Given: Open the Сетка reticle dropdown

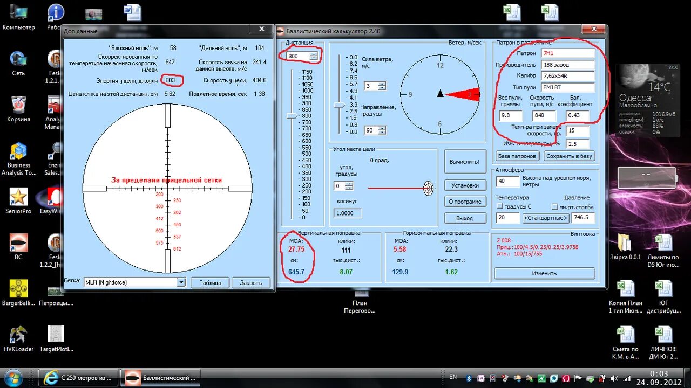Looking at the screenshot, I should pos(181,282).
